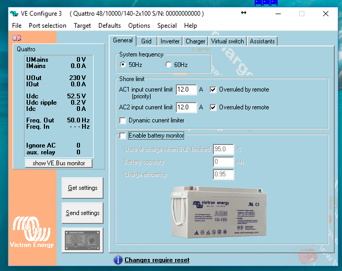The height and width of the screenshot is (271, 342).
Task: Click the Quattro panel title
Action: 26,49
